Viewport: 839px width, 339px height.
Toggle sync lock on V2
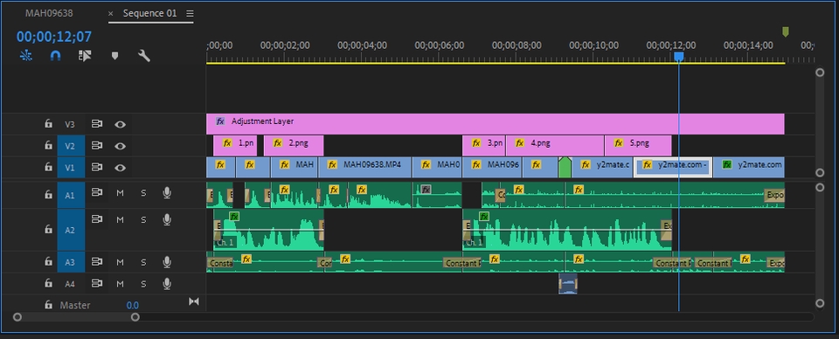coord(96,145)
